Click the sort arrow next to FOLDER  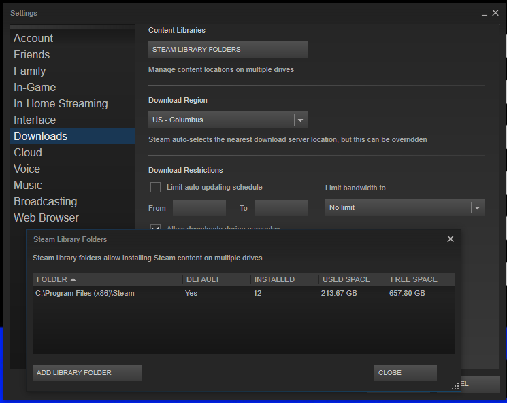coord(73,279)
